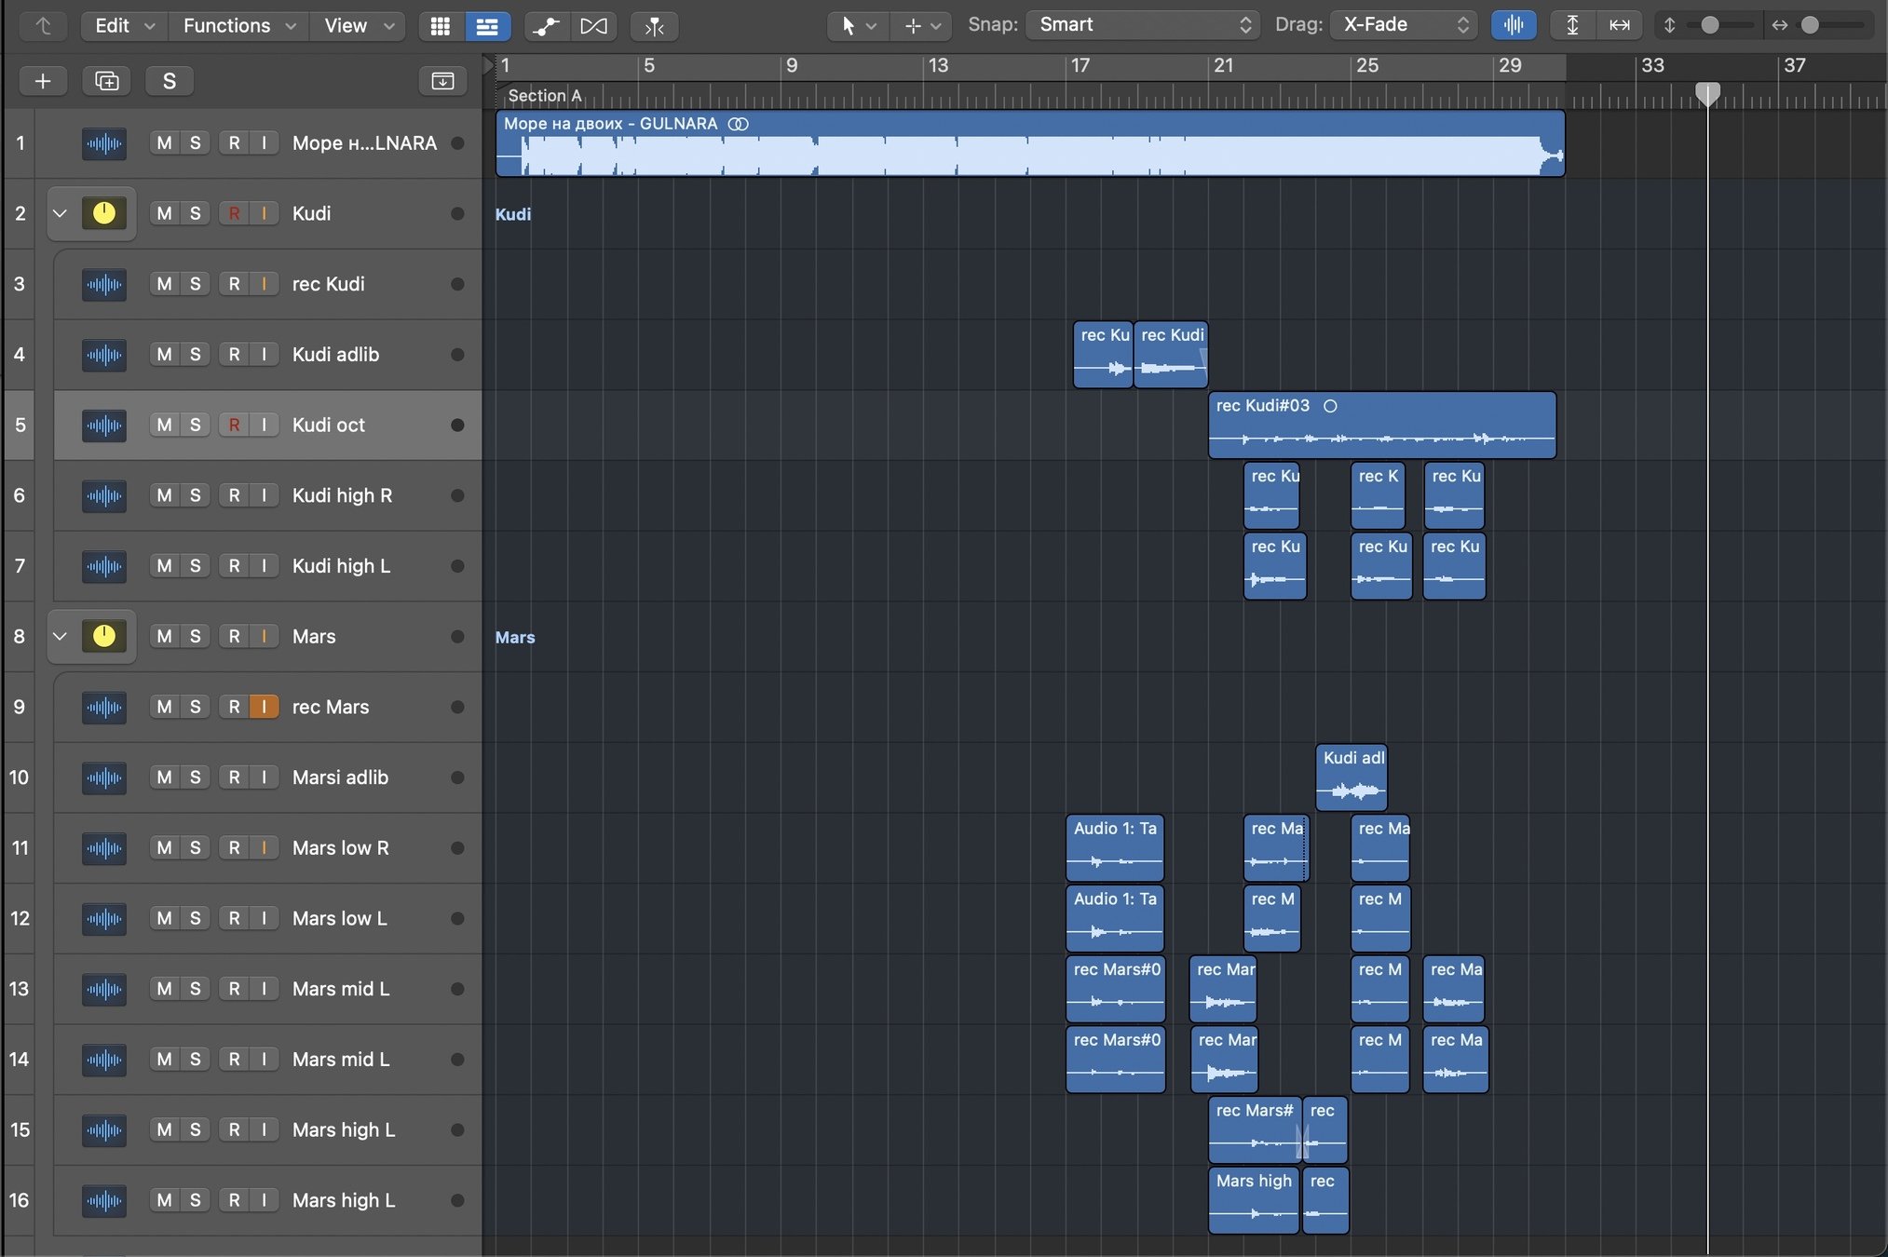The width and height of the screenshot is (1888, 1257).
Task: Click the horizontal auto zoom icon
Action: (1620, 25)
